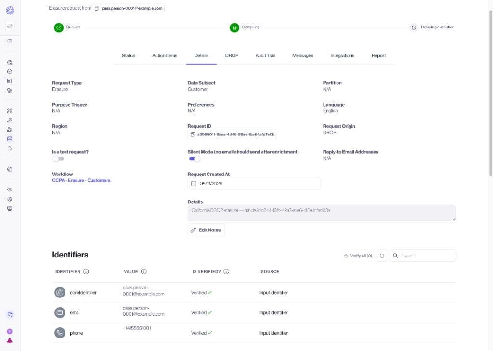
Task: Open the monitor icon in the sidebar
Action: point(10,208)
